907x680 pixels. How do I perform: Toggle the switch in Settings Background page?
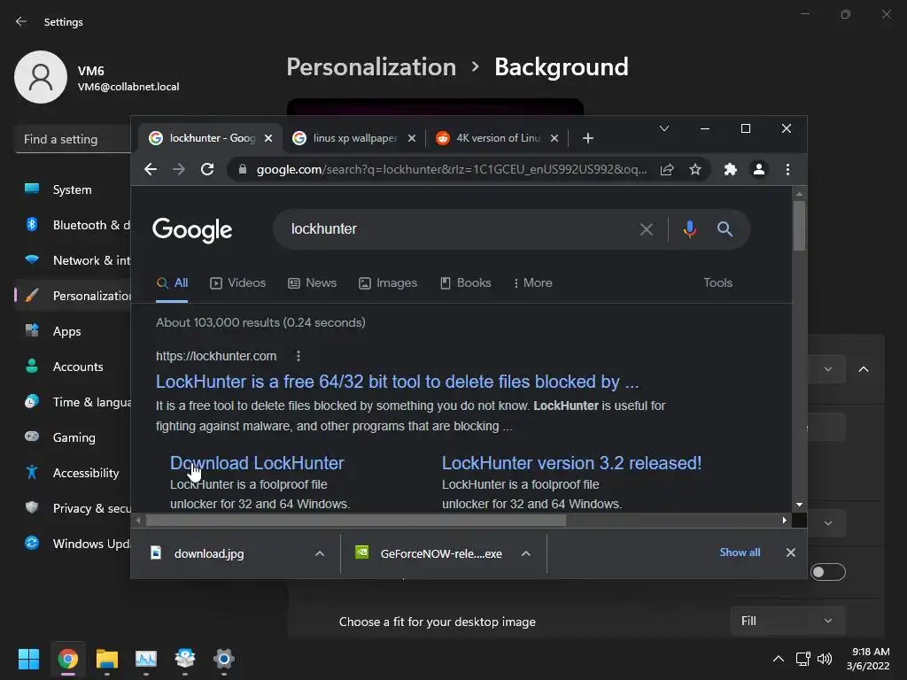828,572
